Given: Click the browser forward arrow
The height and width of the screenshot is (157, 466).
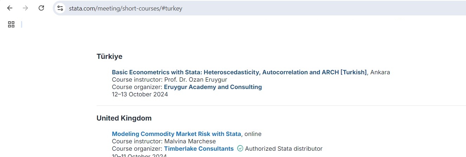Looking at the screenshot, I should click(x=25, y=8).
